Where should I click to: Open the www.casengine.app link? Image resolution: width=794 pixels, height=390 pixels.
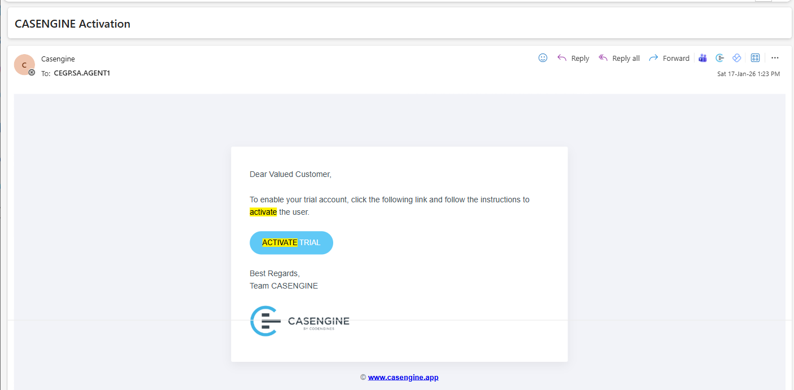403,377
